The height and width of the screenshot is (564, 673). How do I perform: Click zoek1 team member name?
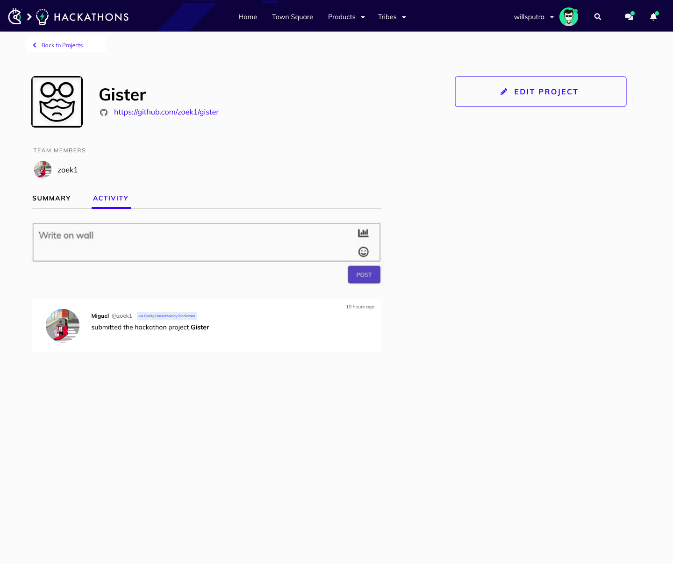[68, 170]
